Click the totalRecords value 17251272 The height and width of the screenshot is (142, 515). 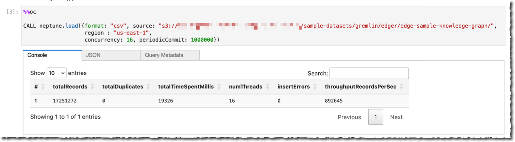[65, 101]
